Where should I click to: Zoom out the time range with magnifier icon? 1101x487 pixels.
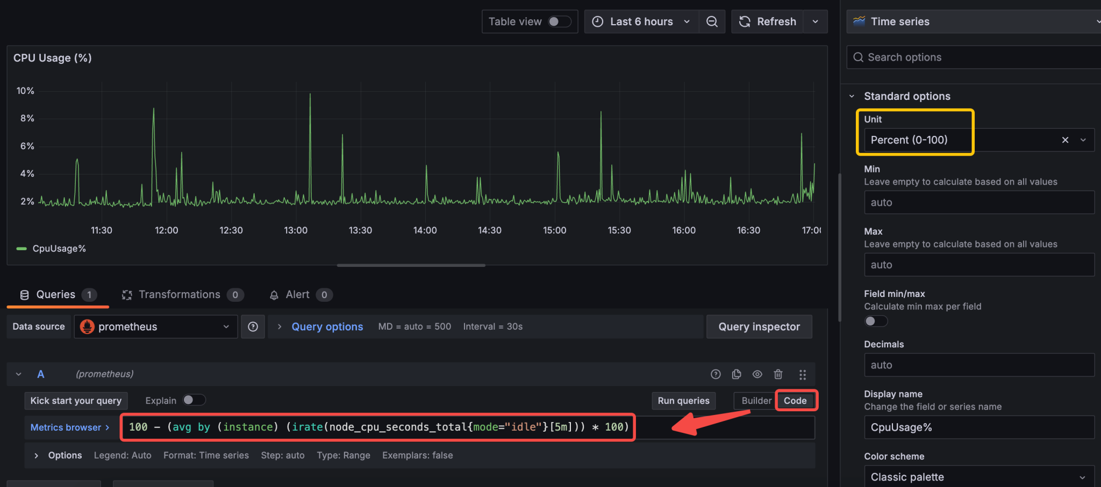tap(712, 21)
